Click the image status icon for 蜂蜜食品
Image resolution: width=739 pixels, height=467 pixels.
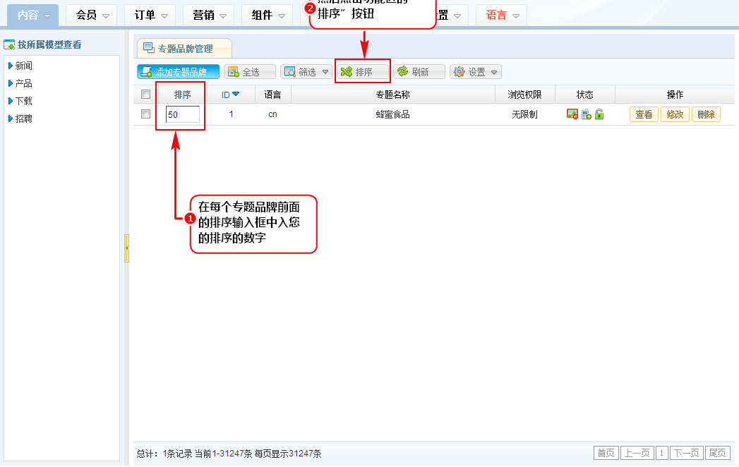point(572,114)
